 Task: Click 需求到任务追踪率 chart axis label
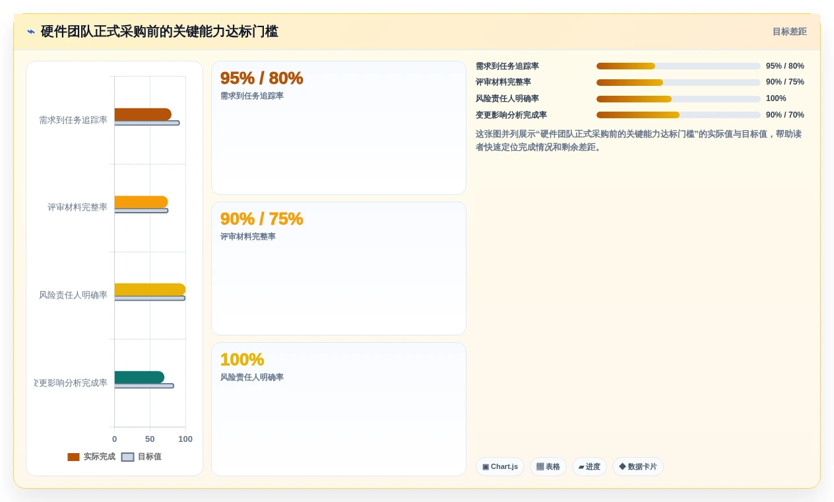coord(73,120)
